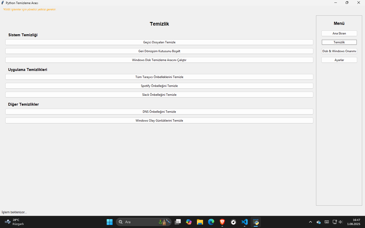Image resolution: width=365 pixels, height=228 pixels.
Task: Click the cloud sync tray icon
Action: [319, 222]
